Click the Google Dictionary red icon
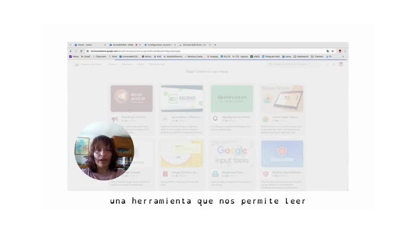The height and width of the screenshot is (233, 416). tap(165, 174)
